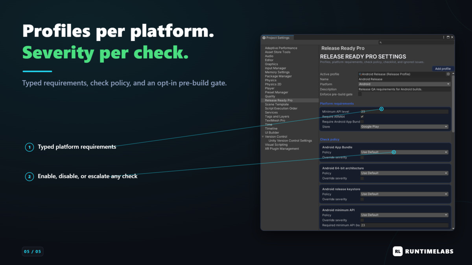Click the scroll-down arrow of settings panel

pos(453,228)
